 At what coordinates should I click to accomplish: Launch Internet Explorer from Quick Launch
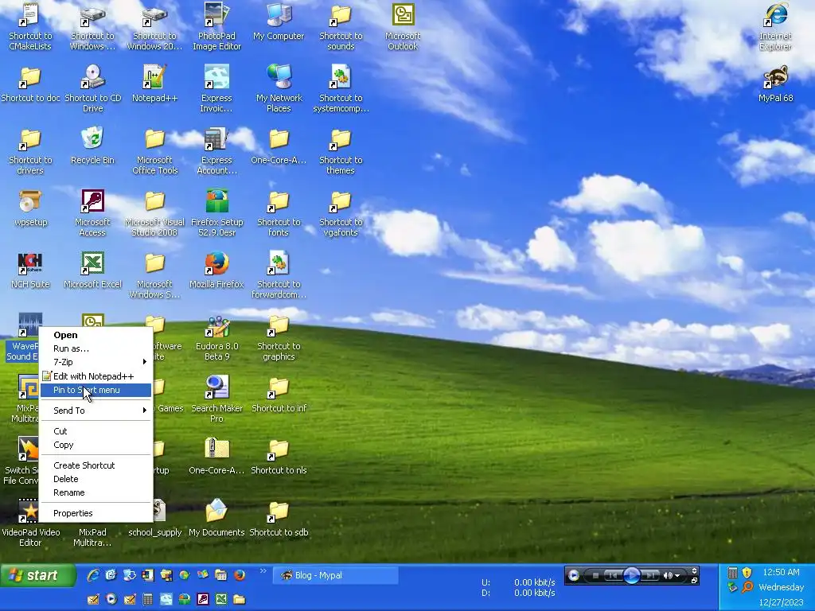pyautogui.click(x=93, y=574)
